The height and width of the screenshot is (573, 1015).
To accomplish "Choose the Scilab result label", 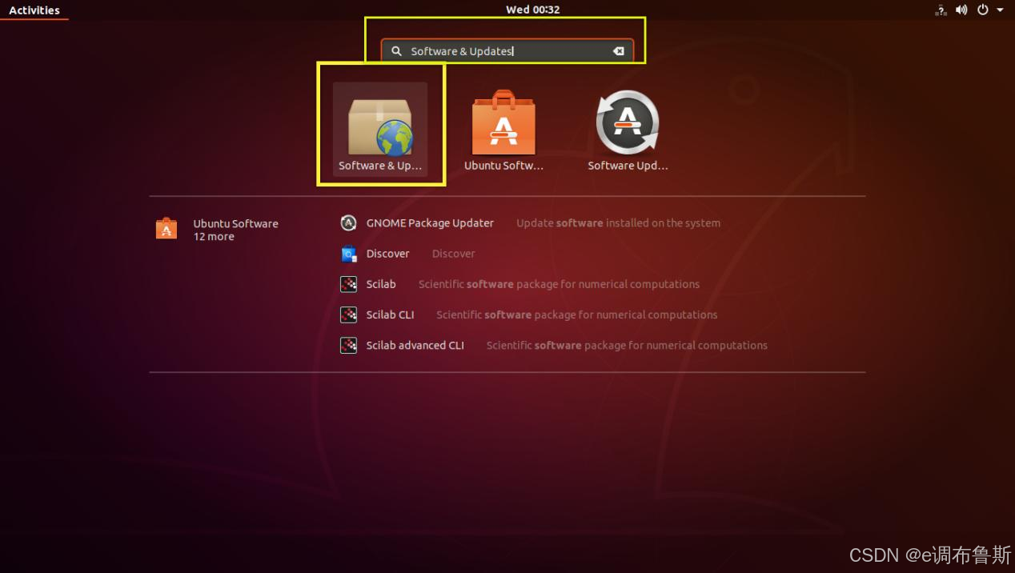I will pos(381,284).
